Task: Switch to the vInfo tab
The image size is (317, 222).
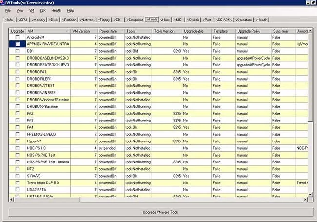Action: point(9,20)
